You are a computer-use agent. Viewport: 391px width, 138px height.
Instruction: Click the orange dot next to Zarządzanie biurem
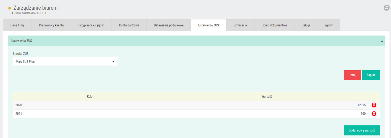click(10, 8)
